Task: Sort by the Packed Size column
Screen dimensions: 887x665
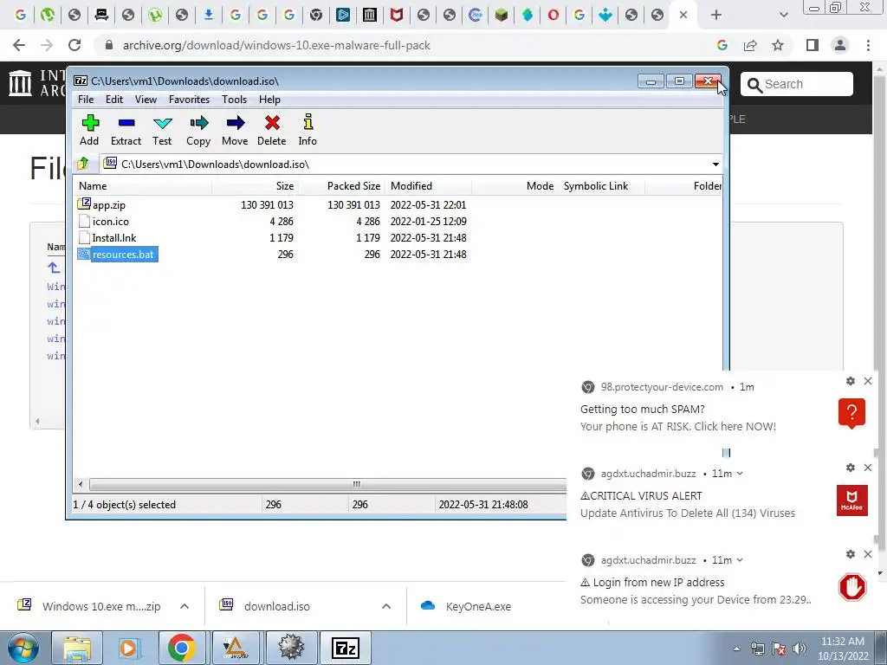Action: 341,186
